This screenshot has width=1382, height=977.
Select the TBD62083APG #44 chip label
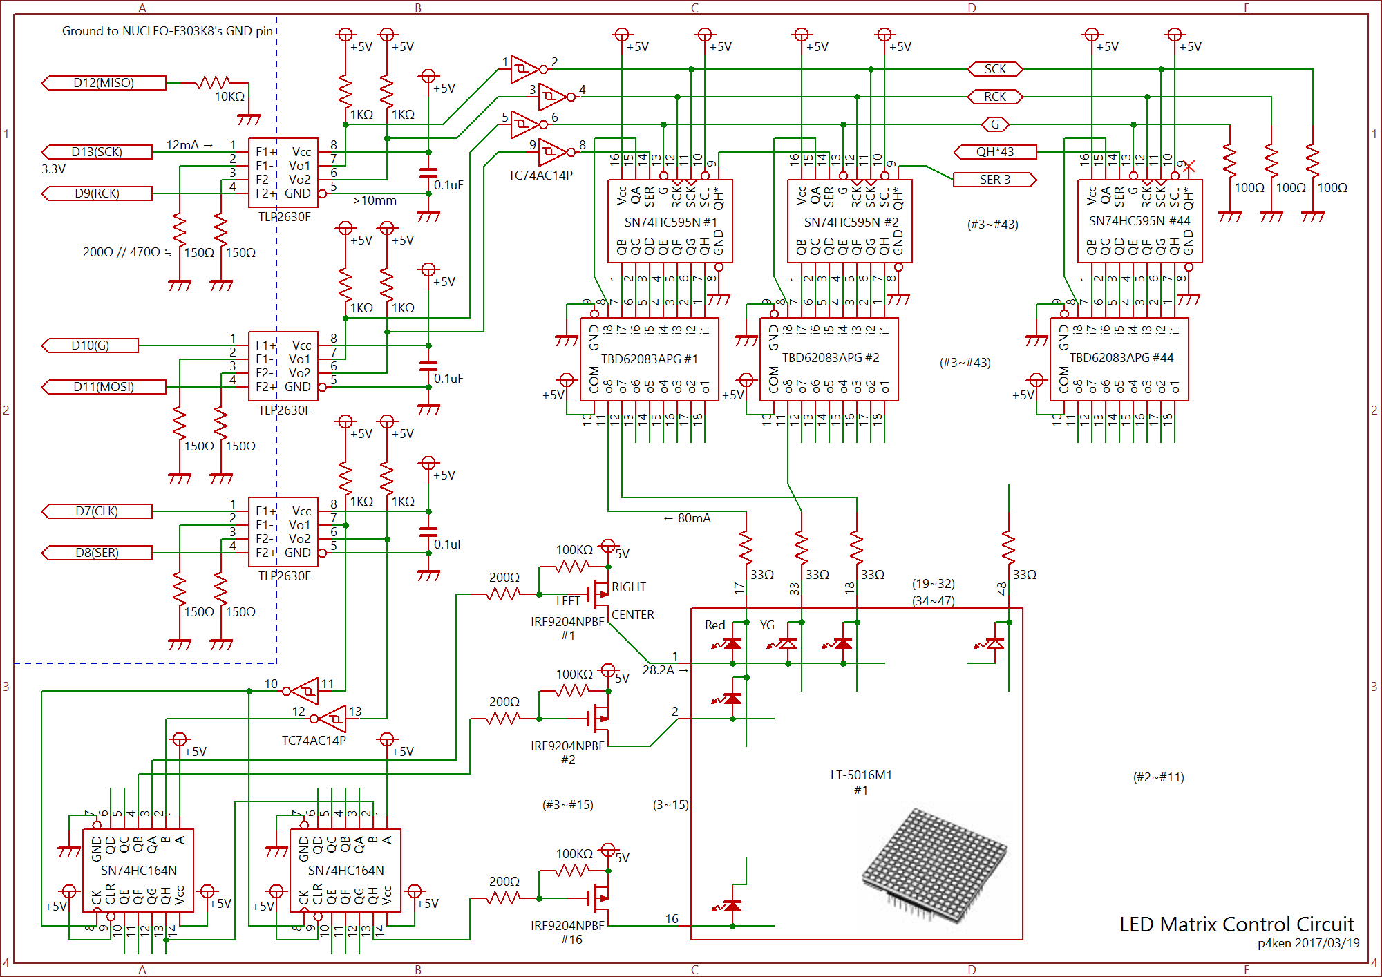pos(1121,358)
